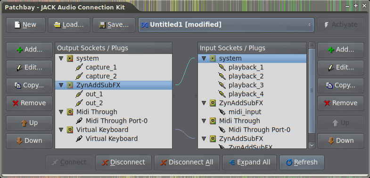This screenshot has height=178, width=370.
Task: Collapse the input Midi Through socket triangle
Action: [x=204, y=121]
